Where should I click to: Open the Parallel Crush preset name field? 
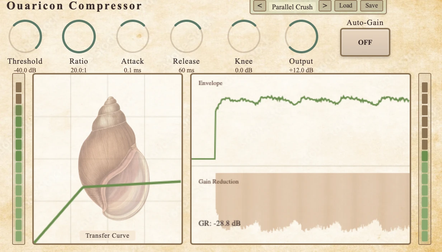[292, 7]
